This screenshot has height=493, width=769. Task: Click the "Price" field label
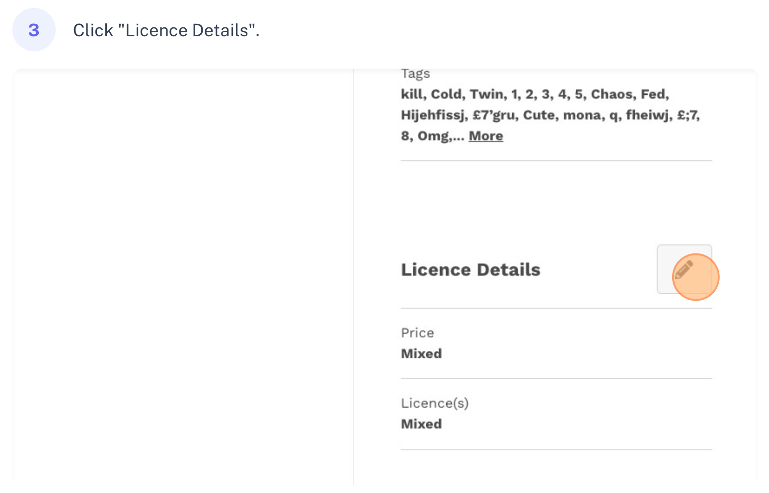click(417, 332)
